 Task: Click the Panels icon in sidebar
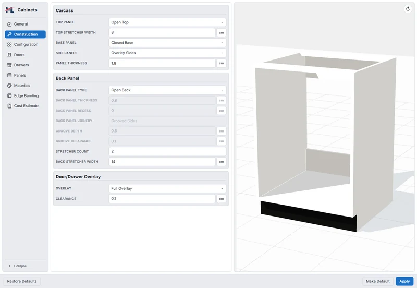click(x=9, y=75)
